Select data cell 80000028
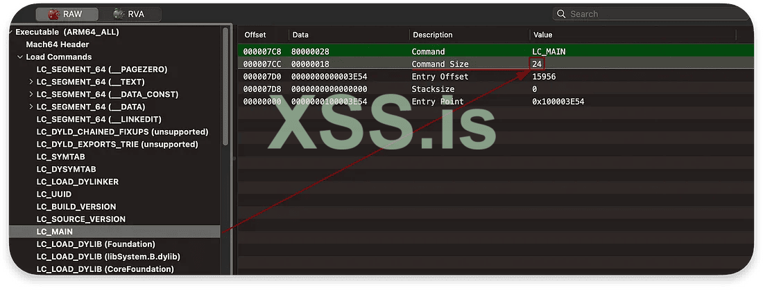763x290 pixels. [x=311, y=51]
